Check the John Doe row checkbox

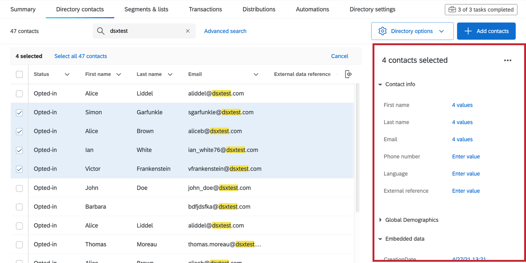click(x=19, y=188)
